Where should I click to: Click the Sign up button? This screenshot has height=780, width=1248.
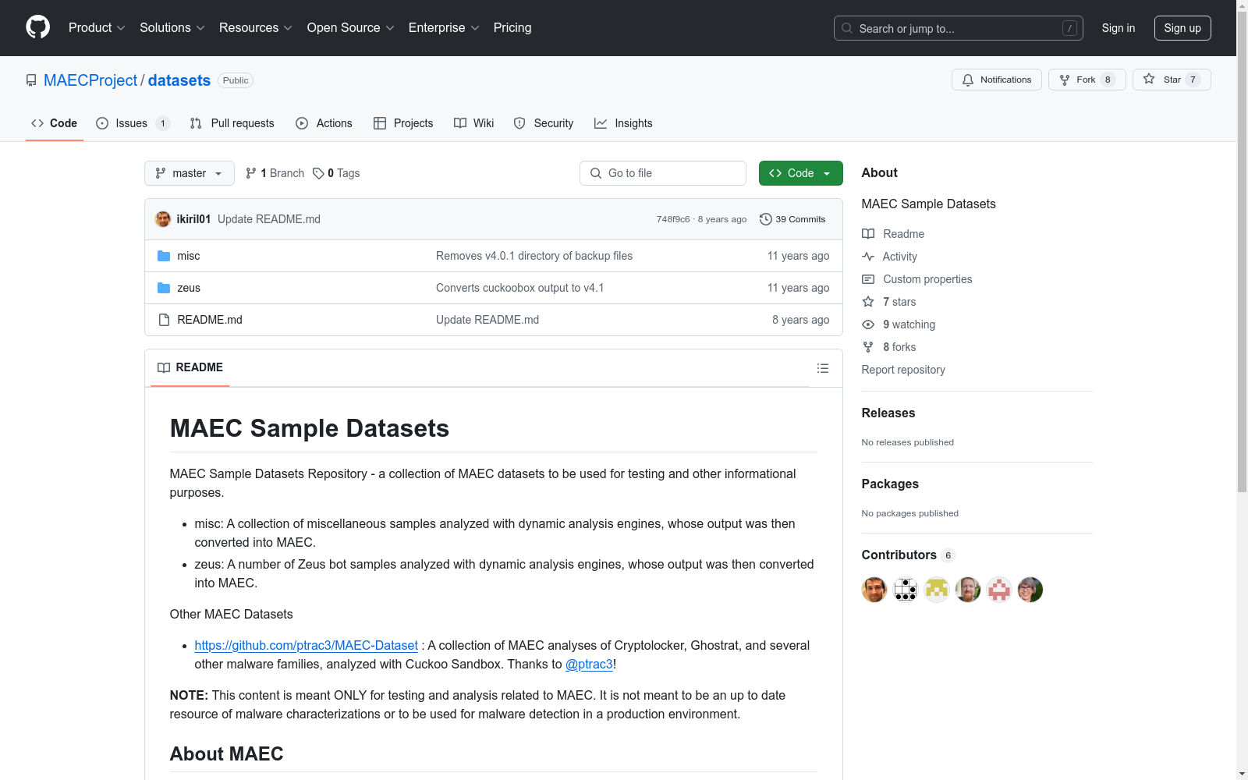click(x=1182, y=28)
